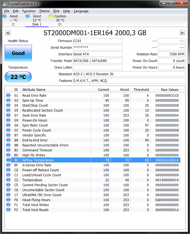This screenshot has height=234, width=190.
Task: Click the CrystalDiskInfo title bar icon
Action: [x=5, y=4]
